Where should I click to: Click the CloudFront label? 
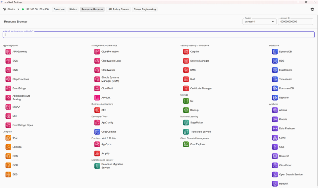click(x=285, y=165)
